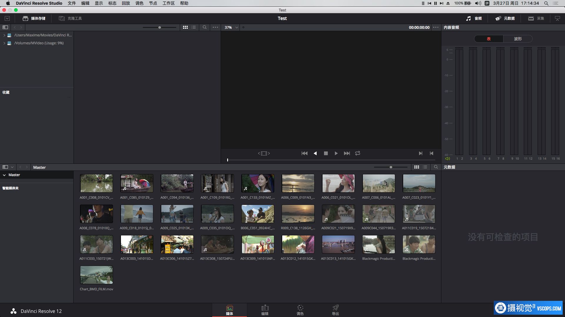565x317 pixels.
Task: Switch media storage to list view
Action: click(x=194, y=27)
